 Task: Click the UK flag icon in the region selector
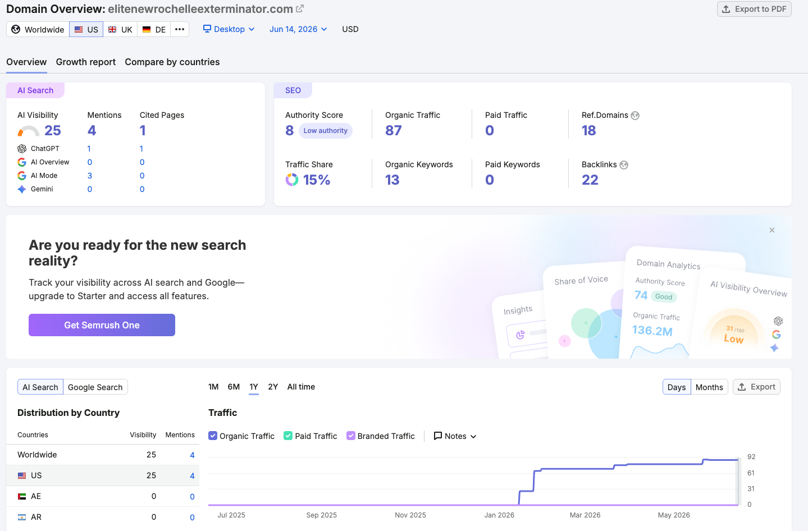112,29
